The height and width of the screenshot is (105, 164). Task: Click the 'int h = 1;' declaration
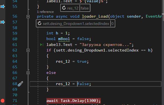point(58,33)
